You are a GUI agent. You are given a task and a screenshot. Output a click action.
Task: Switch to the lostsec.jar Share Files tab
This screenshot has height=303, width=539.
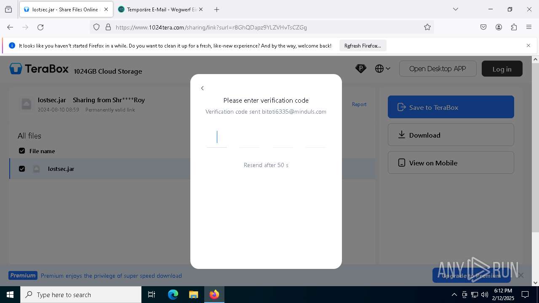(x=61, y=9)
